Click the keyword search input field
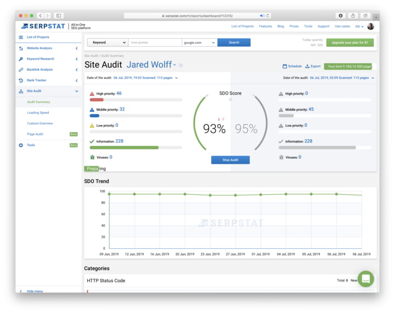 click(x=155, y=42)
